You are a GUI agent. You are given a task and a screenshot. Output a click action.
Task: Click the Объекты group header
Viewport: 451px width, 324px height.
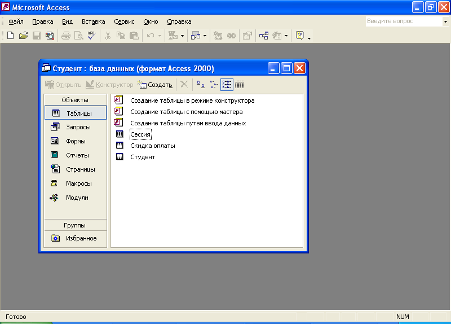coord(76,100)
